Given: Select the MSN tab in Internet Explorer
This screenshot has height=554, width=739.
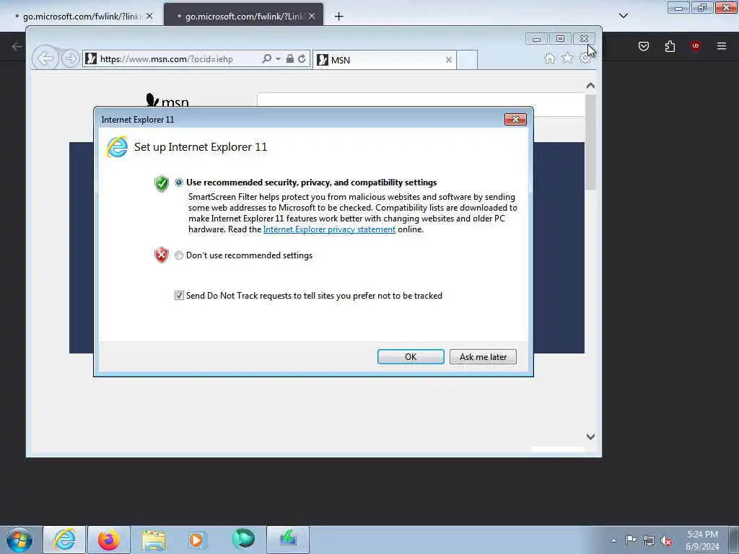Looking at the screenshot, I should coord(384,60).
